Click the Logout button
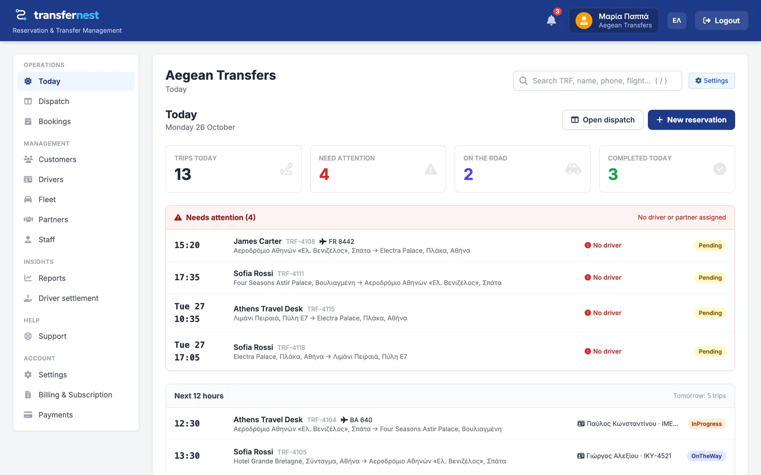This screenshot has height=475, width=761. click(721, 20)
